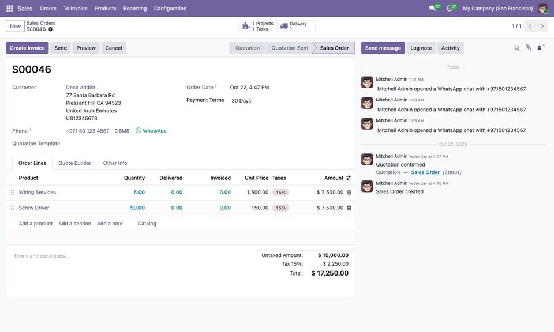Show followers icon in chatter
554x332 pixels.
(541, 47)
